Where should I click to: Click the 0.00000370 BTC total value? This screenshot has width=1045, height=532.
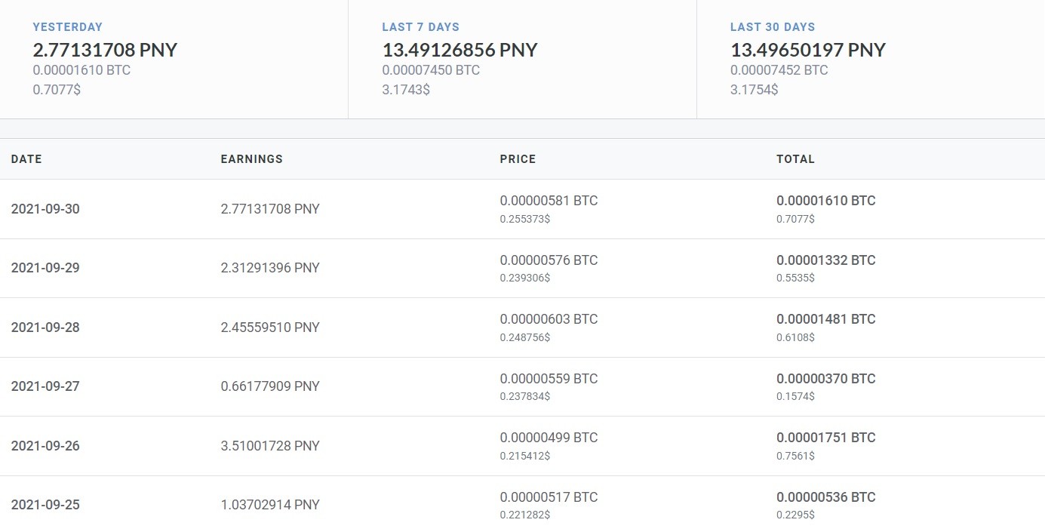[826, 379]
